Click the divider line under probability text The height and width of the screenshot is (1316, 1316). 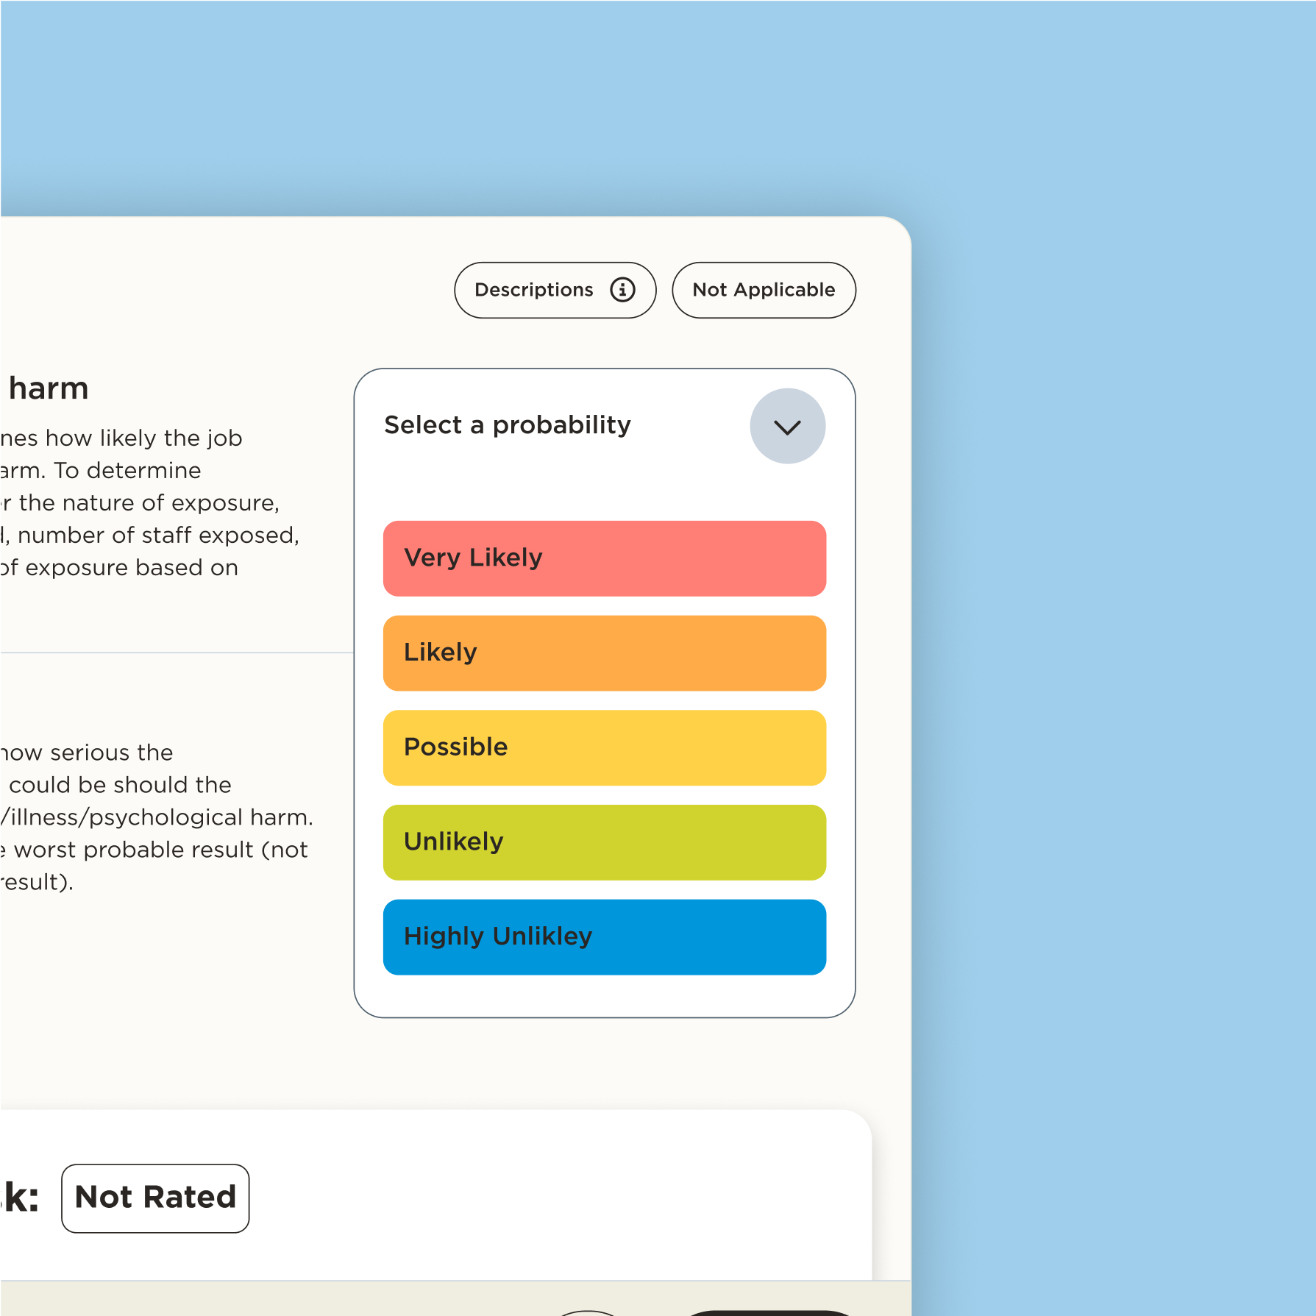point(177,652)
